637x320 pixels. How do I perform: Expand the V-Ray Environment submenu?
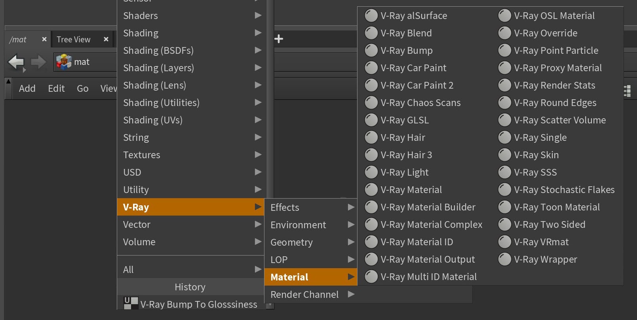pyautogui.click(x=311, y=225)
